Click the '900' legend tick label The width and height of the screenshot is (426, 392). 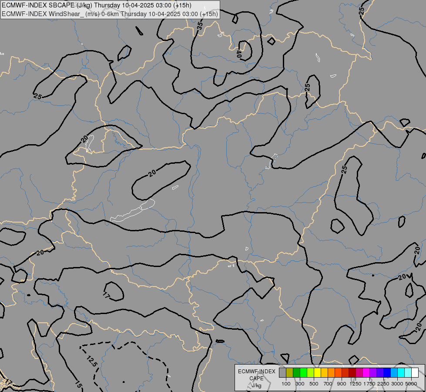coord(342,384)
